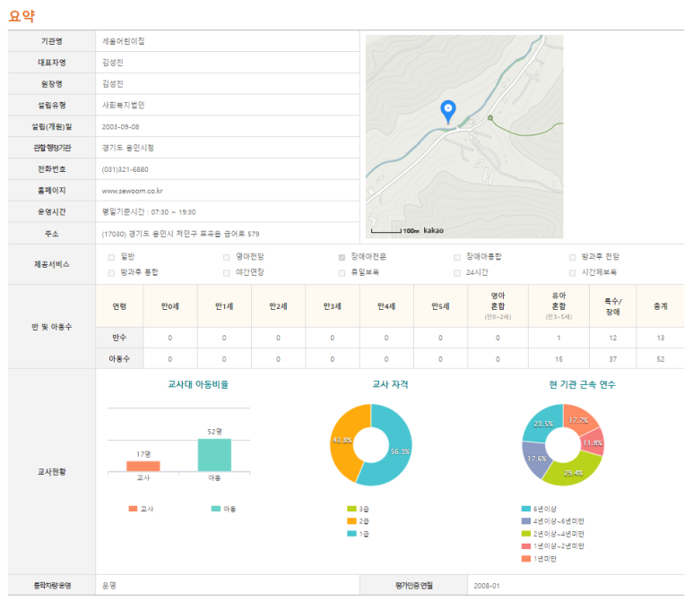
Task: Check the 일반 service checkbox
Action: [111, 257]
